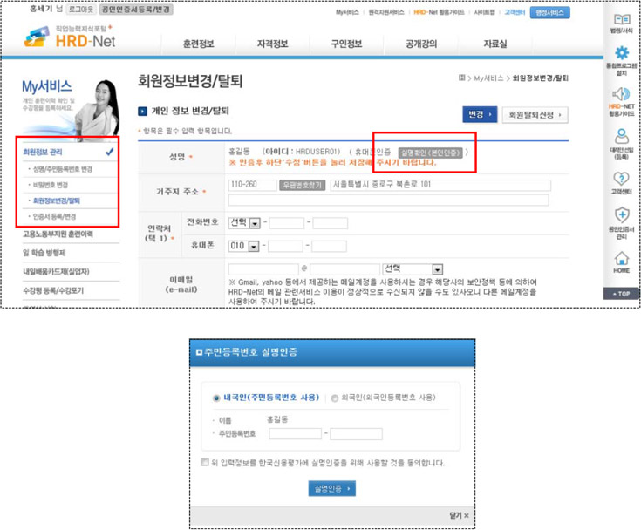This screenshot has width=641, height=530.
Task: Open the 전화번호 area code dropdown
Action: pos(254,223)
